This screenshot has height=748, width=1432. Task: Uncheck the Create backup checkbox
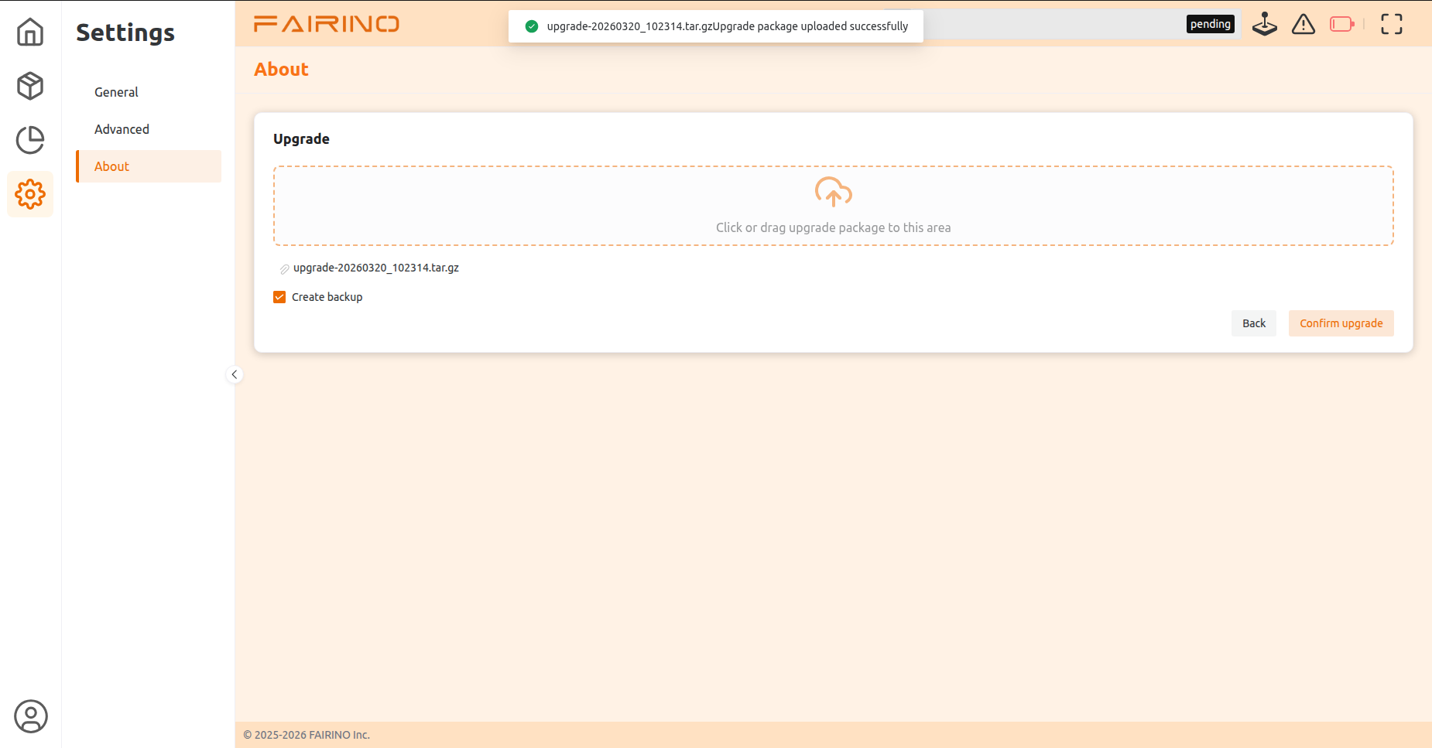pos(279,297)
